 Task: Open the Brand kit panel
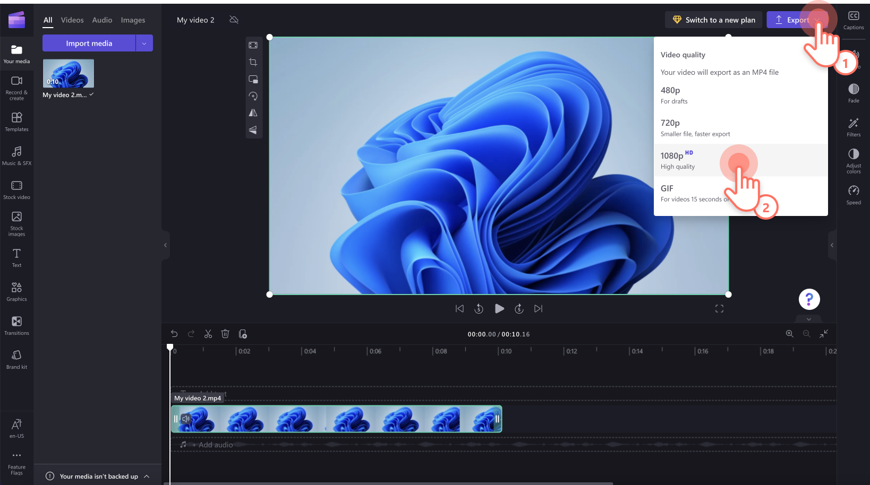(16, 359)
